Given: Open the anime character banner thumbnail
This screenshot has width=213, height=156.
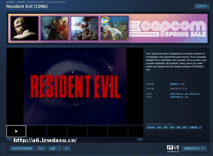Looking at the screenshot, I should (114, 28).
